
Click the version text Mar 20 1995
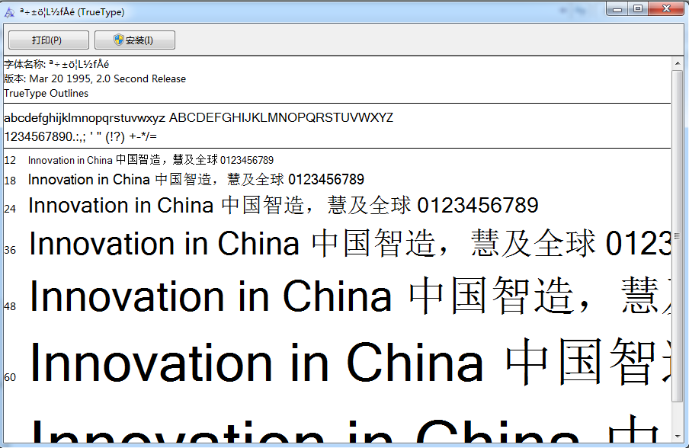pyautogui.click(x=57, y=78)
